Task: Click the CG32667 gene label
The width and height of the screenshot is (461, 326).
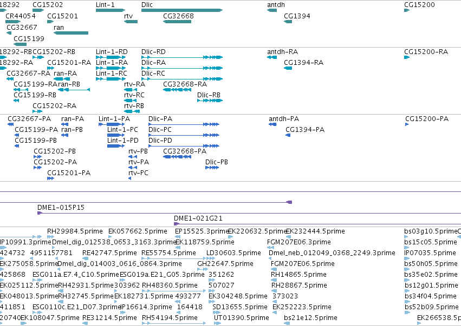Action: pyautogui.click(x=22, y=27)
